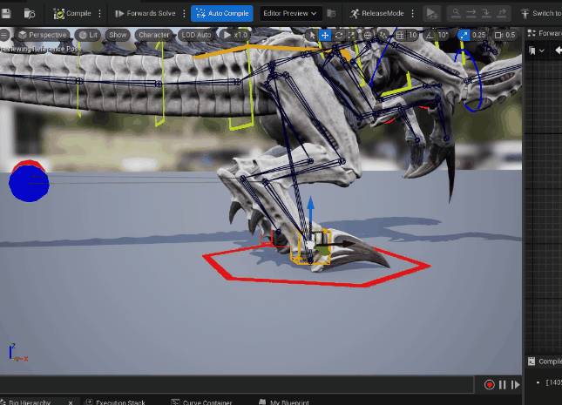The image size is (562, 405).
Task: Toggle rotation snap angle icon
Action: pos(430,35)
